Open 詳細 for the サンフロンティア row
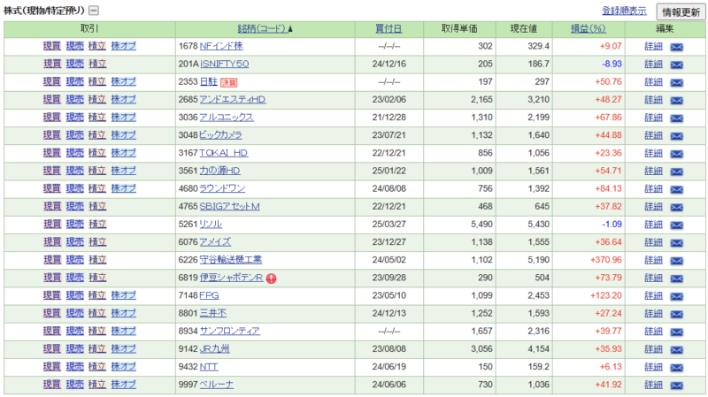The width and height of the screenshot is (708, 397). (653, 332)
